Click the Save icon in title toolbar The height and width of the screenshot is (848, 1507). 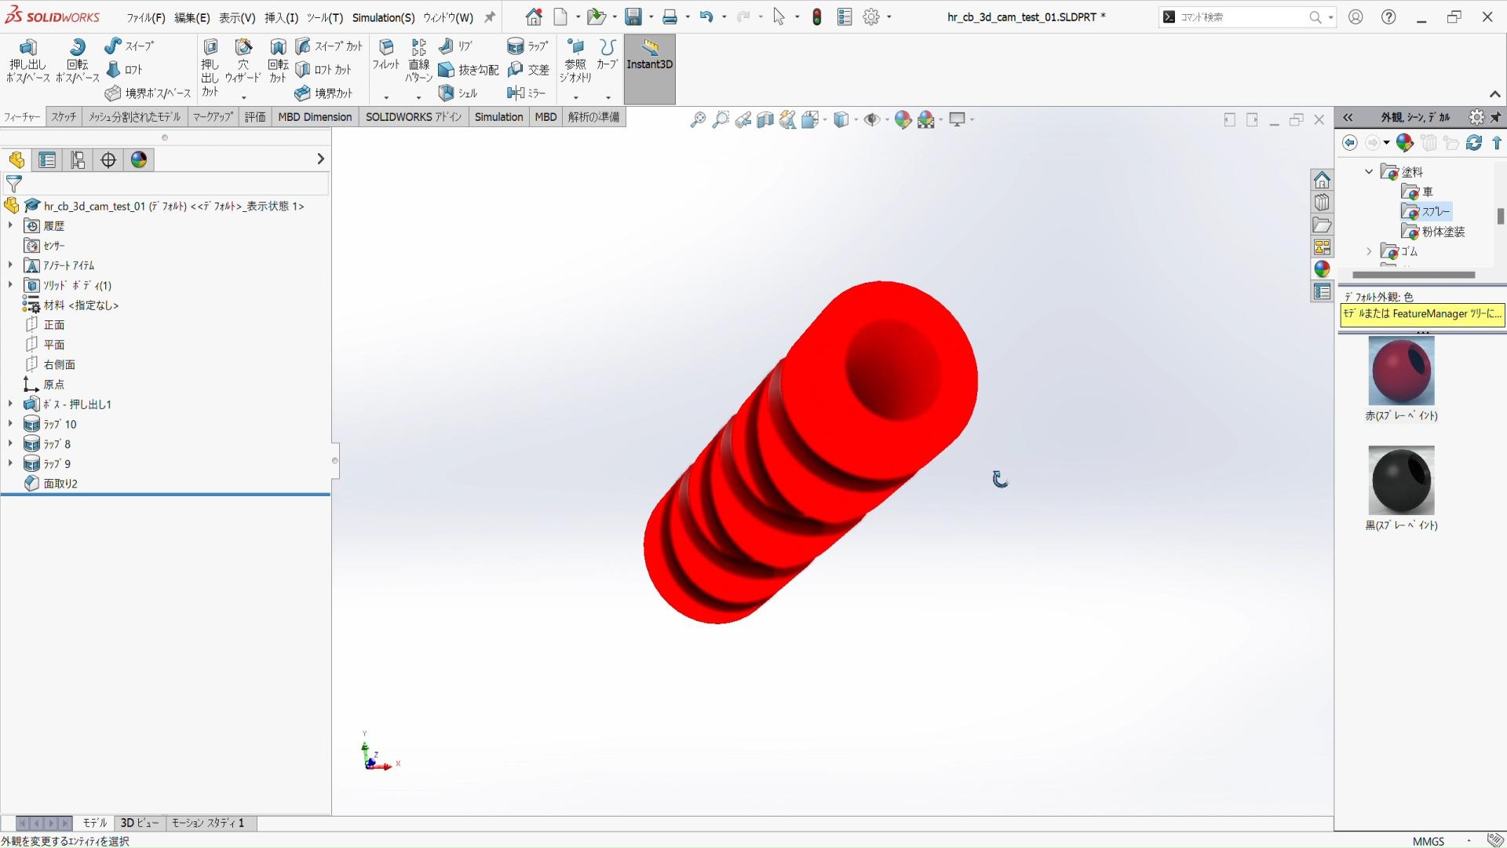point(633,16)
